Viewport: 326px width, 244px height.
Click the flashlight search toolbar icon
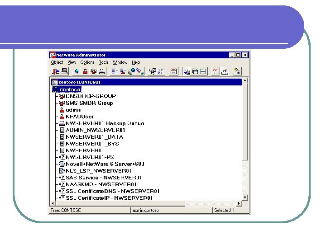click(x=140, y=71)
